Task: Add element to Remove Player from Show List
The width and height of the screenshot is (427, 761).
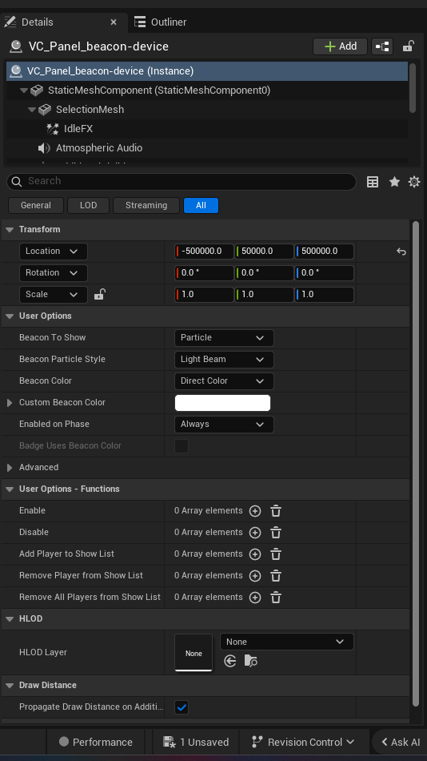Action: pyautogui.click(x=255, y=576)
